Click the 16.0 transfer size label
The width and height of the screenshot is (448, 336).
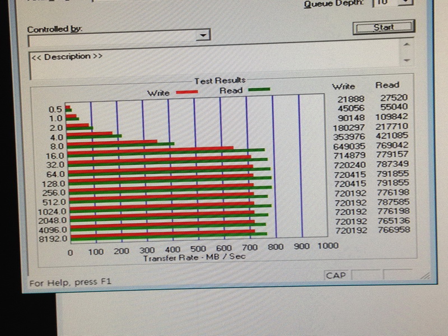coord(55,156)
